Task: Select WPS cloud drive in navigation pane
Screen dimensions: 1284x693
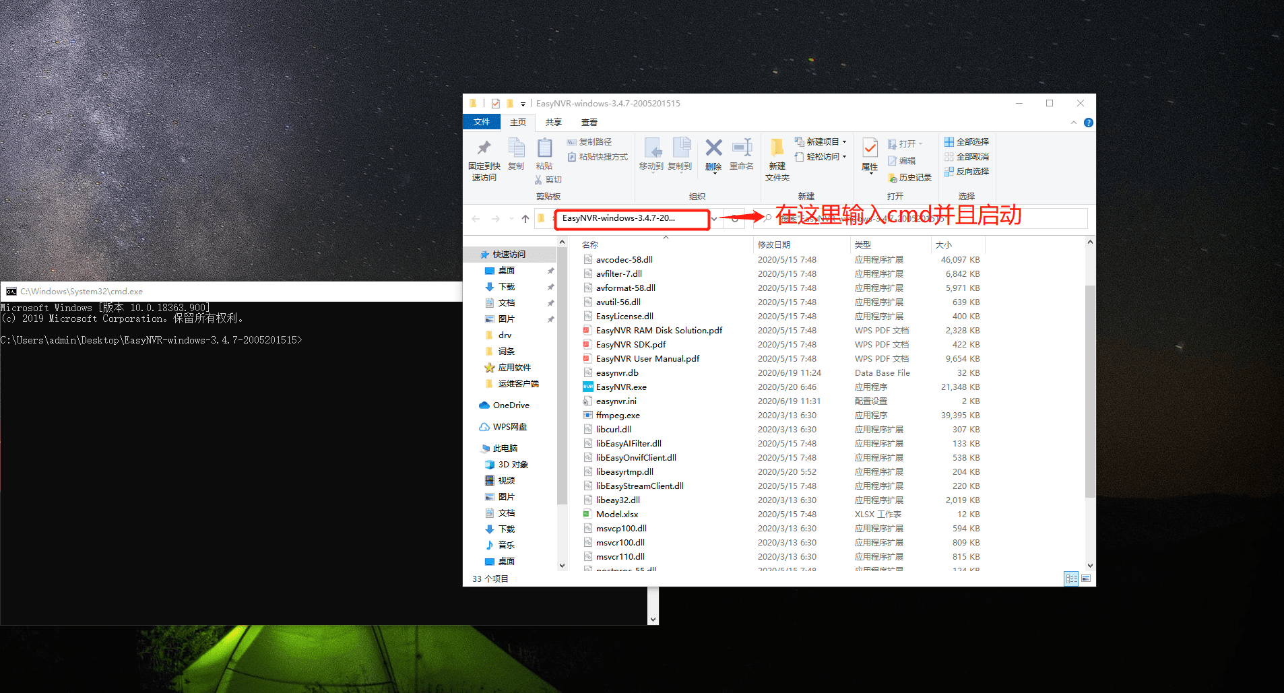Action: 510,427
